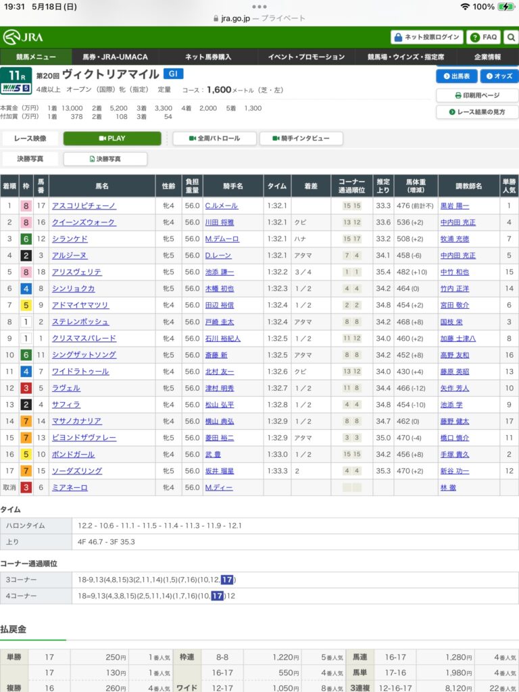Image resolution: width=519 pixels, height=692 pixels.
Task: Tap the Wi-Fi status icon
Action: coord(465,7)
